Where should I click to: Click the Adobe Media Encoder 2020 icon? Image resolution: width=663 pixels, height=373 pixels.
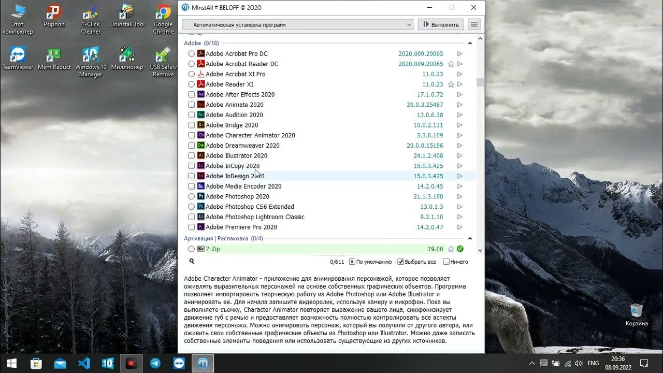201,186
